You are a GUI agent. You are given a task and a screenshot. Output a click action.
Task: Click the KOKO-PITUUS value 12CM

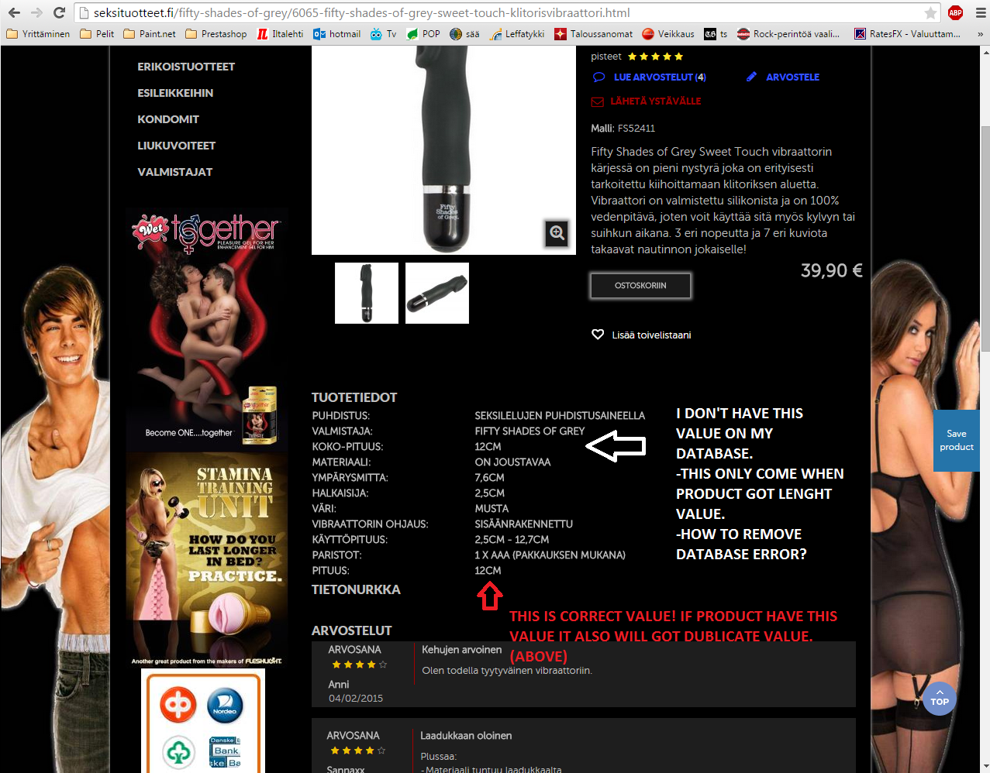pos(488,447)
